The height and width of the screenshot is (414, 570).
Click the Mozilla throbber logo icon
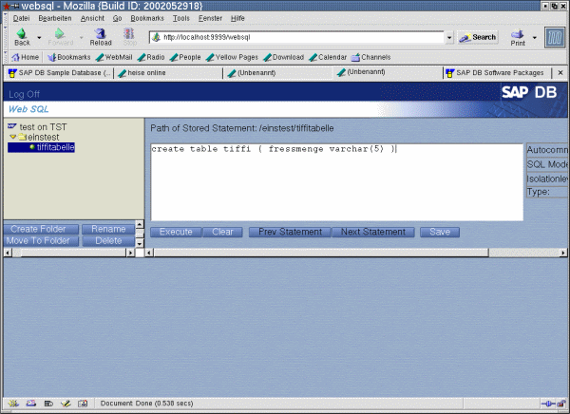555,38
